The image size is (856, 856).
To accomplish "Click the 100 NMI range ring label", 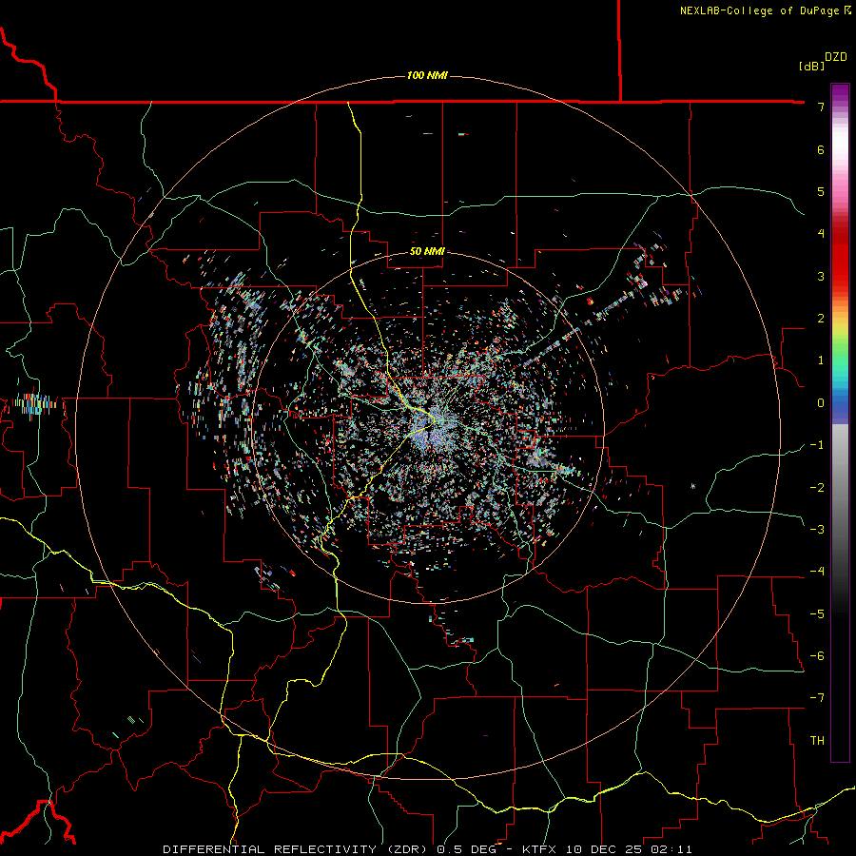I will [427, 75].
